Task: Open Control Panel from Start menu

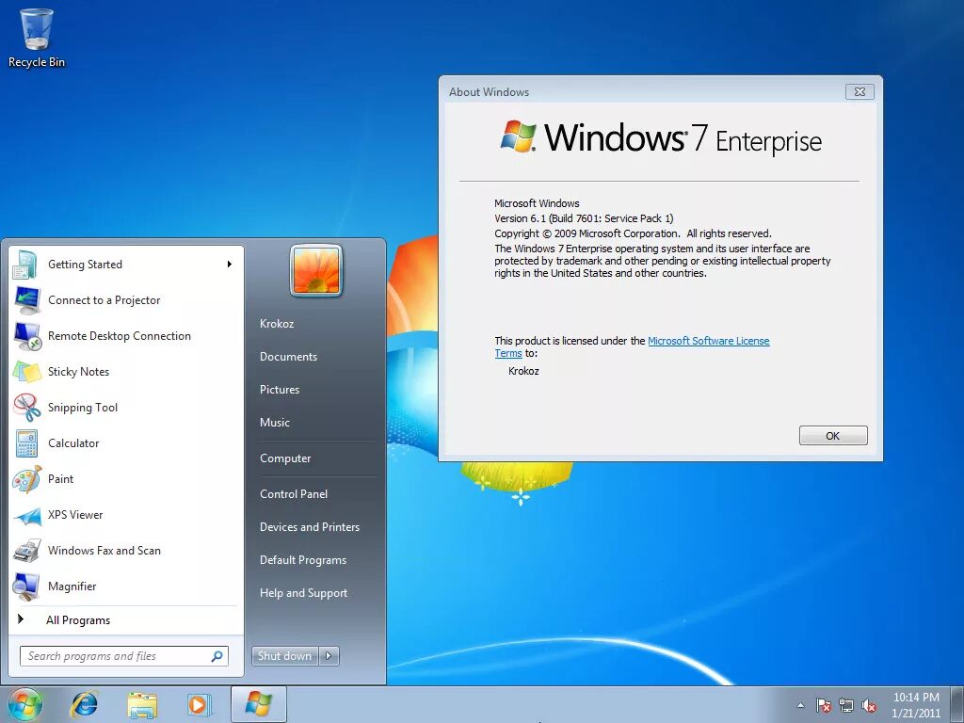Action: [294, 493]
